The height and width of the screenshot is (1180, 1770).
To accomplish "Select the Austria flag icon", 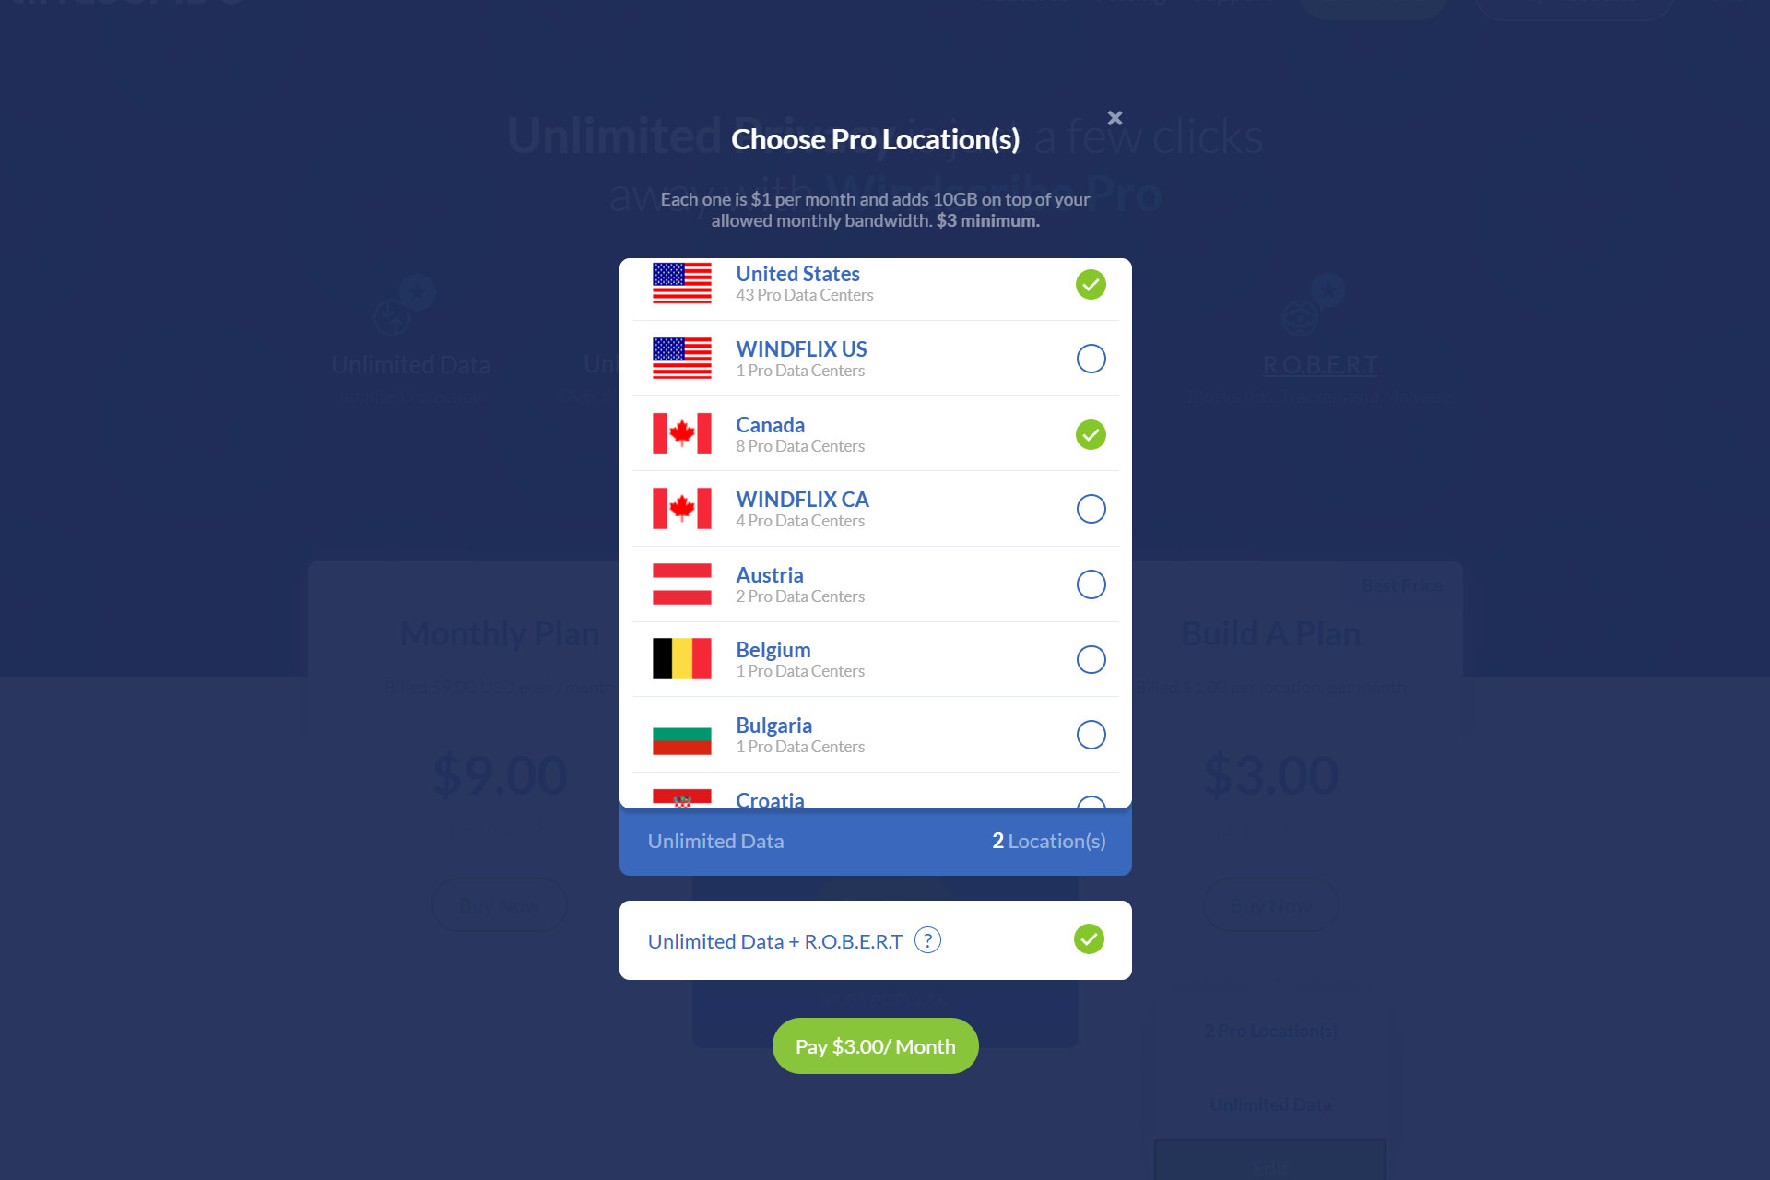I will (x=682, y=584).
